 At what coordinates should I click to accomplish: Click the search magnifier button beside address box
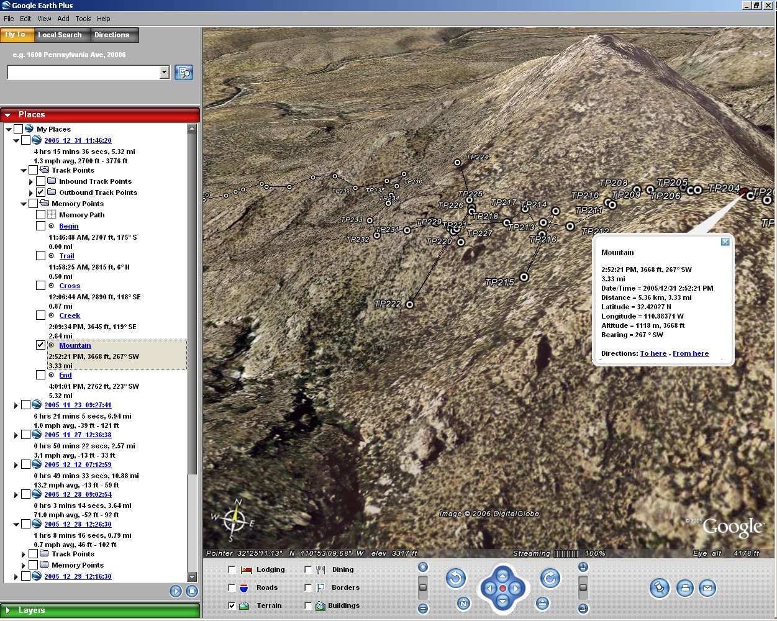(184, 73)
